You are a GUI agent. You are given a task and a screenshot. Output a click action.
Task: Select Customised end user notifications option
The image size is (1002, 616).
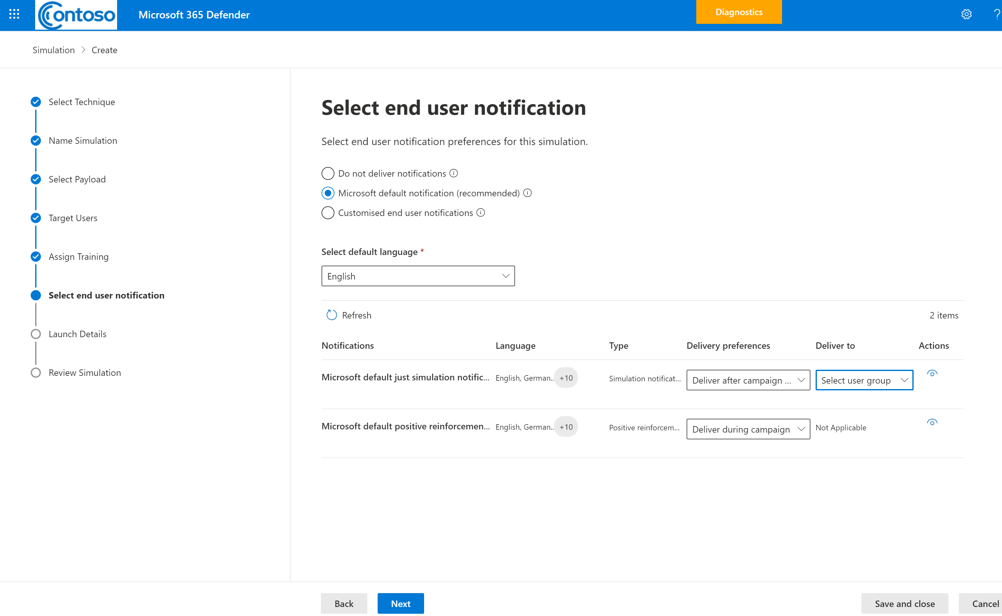(x=327, y=213)
